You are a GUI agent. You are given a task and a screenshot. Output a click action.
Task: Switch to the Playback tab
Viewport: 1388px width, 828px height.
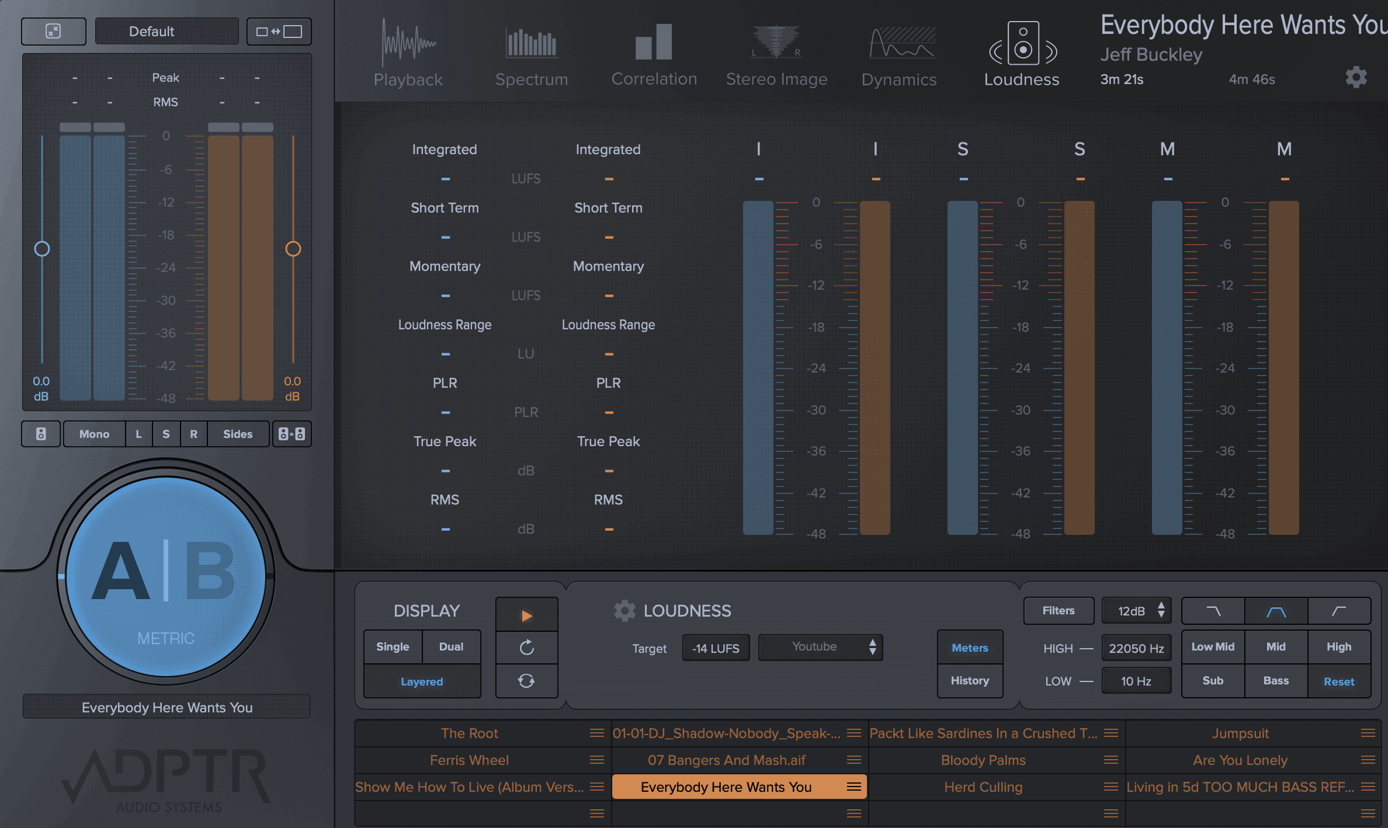pyautogui.click(x=408, y=54)
